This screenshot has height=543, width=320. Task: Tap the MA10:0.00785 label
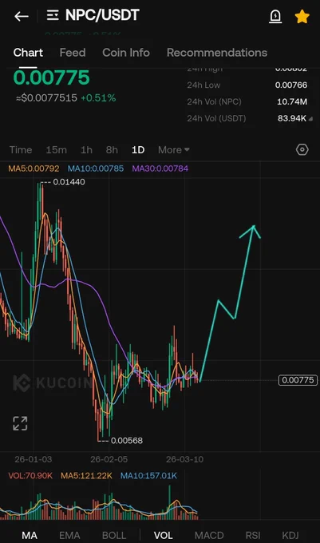[96, 168]
